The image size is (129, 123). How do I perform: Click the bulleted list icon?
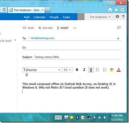[x=98, y=70]
